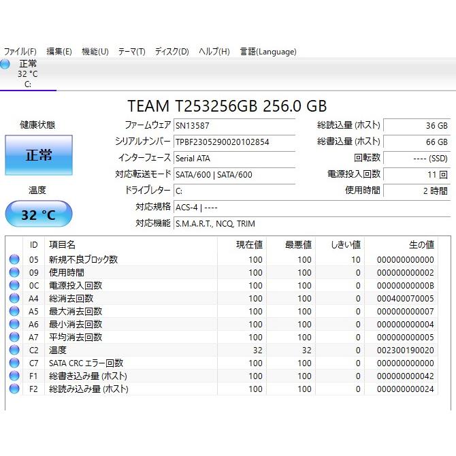Select the 電源投入回数 attribute row in the table

[x=222, y=285]
